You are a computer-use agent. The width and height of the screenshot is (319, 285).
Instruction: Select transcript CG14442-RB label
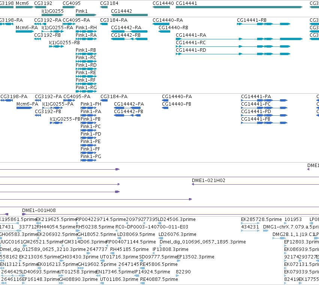click(x=126, y=35)
